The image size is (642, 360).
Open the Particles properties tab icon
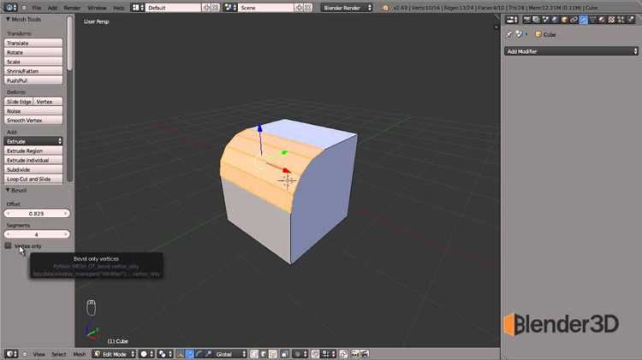[621, 19]
